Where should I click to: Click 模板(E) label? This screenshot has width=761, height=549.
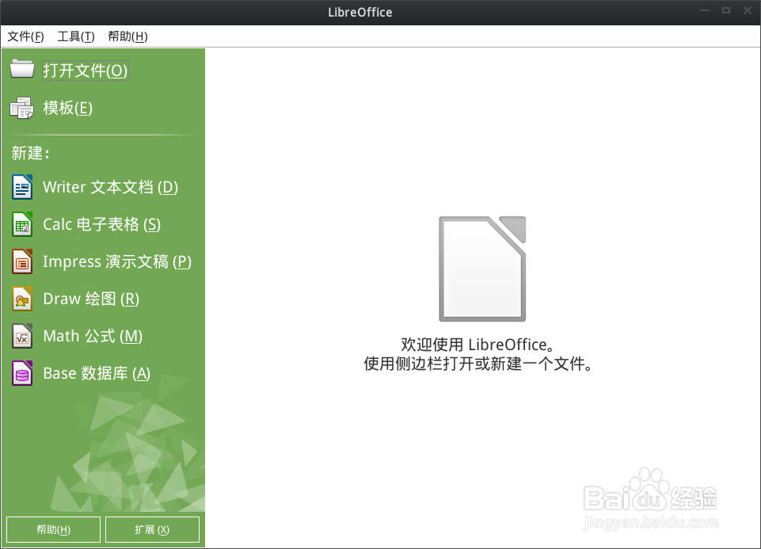coord(68,108)
